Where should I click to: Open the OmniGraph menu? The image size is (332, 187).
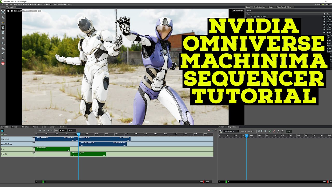coord(62,4)
